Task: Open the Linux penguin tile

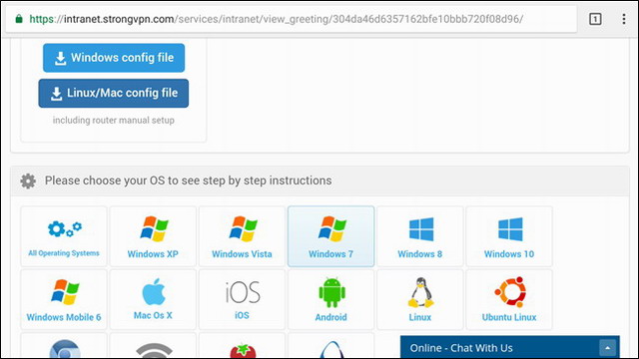Action: tap(420, 299)
